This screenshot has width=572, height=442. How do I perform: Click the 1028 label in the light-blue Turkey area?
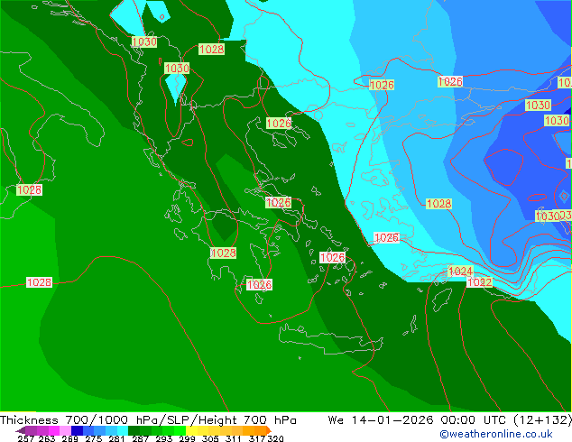pyautogui.click(x=438, y=204)
